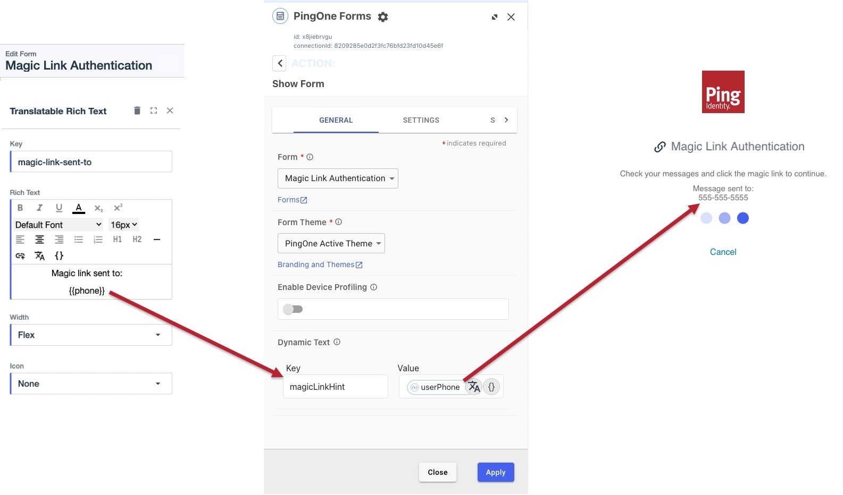Click translate icon in Value field
Image resolution: width=843 pixels, height=495 pixels.
click(474, 387)
